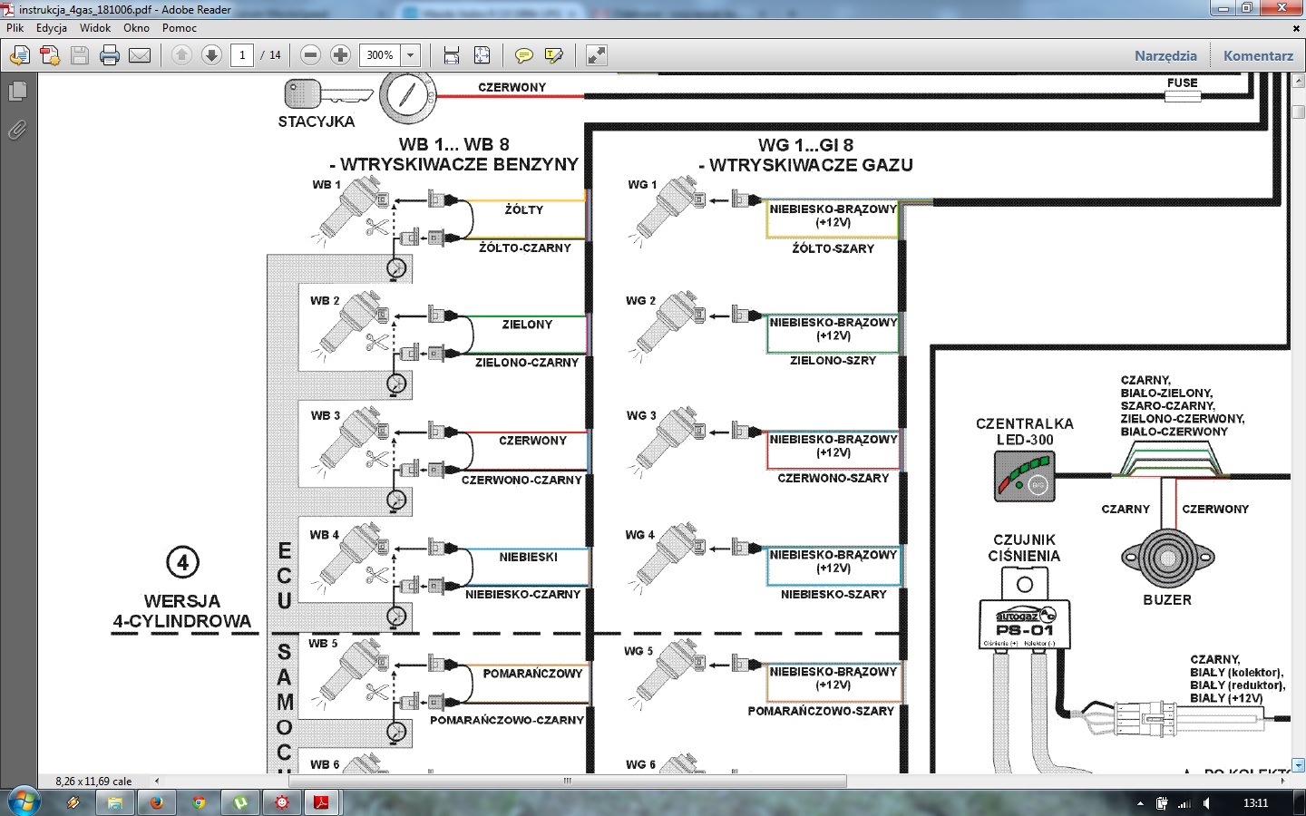The image size is (1306, 816).
Task: Open the Widok menu
Action: pos(94,28)
